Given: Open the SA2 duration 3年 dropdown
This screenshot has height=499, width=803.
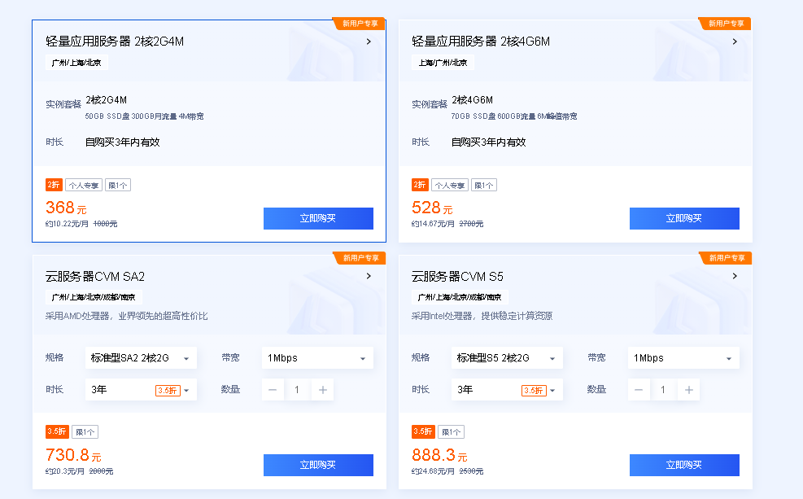Looking at the screenshot, I should point(141,390).
